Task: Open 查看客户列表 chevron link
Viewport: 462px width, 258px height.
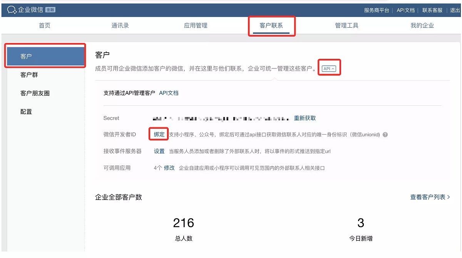Action: (x=430, y=197)
